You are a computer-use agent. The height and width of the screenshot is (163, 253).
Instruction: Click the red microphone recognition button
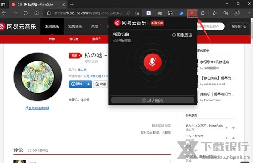coord(152,62)
